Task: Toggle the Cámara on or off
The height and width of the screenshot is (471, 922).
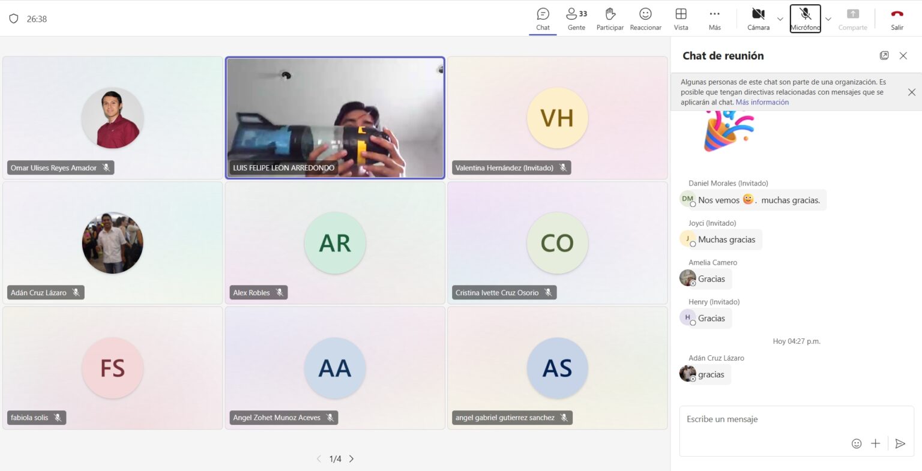Action: [758, 19]
